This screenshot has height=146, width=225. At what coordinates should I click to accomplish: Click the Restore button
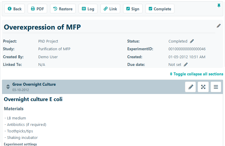pos(63,9)
